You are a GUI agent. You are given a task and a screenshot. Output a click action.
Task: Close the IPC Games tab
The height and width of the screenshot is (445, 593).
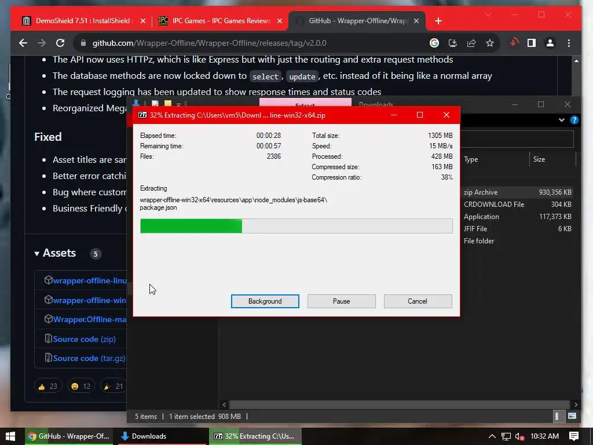click(x=280, y=21)
